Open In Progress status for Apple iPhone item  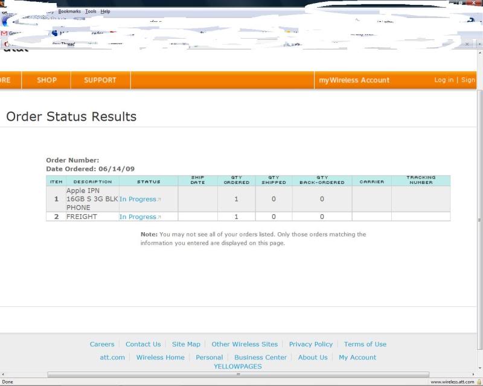pyautogui.click(x=138, y=199)
